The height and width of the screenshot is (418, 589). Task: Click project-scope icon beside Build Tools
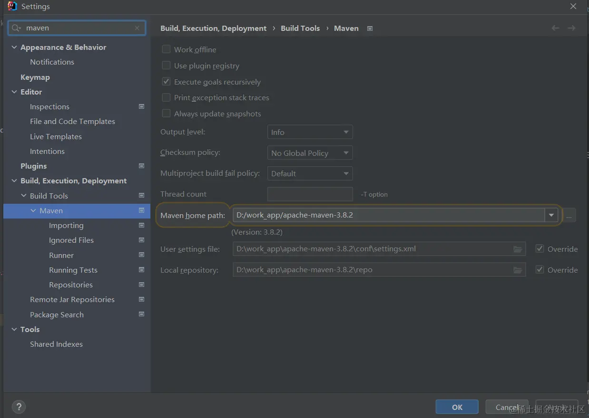141,195
